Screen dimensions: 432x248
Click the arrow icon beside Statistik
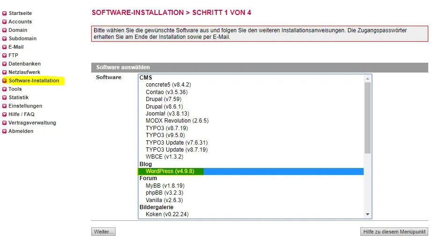[4, 97]
